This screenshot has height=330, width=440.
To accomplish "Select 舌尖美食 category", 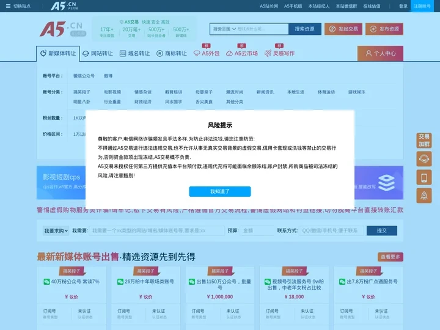I will tap(204, 102).
